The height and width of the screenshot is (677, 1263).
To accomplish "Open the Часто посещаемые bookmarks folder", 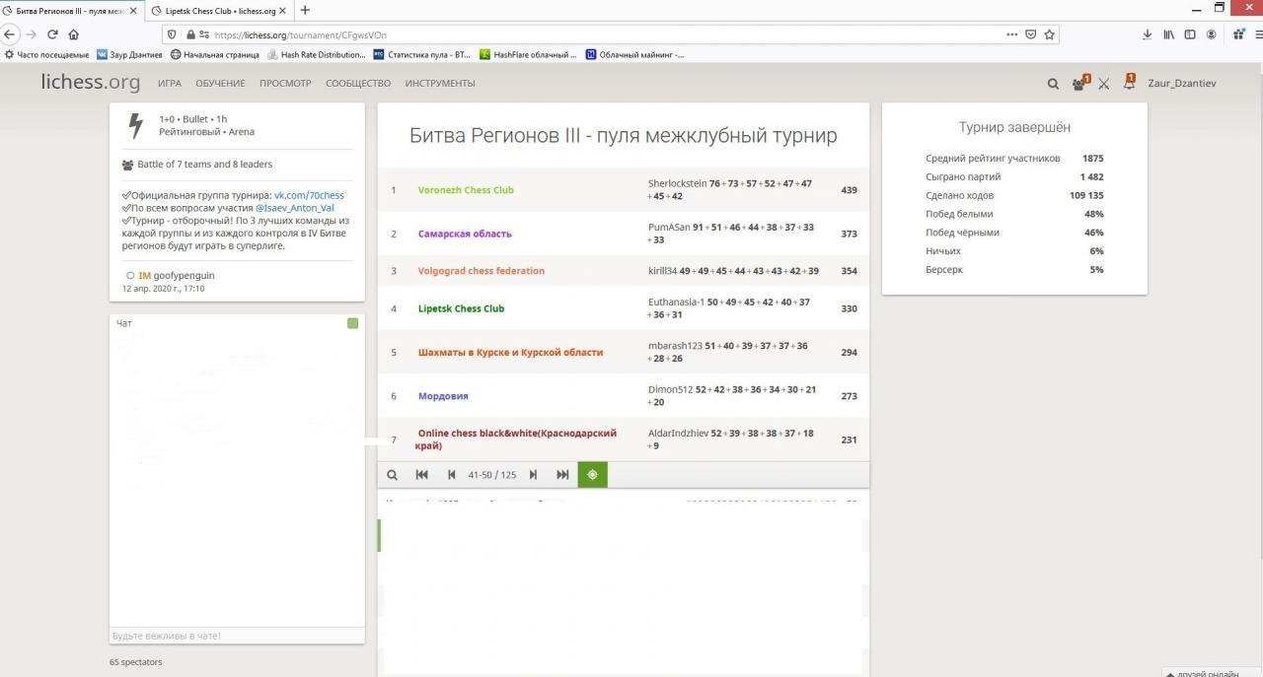I will pyautogui.click(x=47, y=55).
